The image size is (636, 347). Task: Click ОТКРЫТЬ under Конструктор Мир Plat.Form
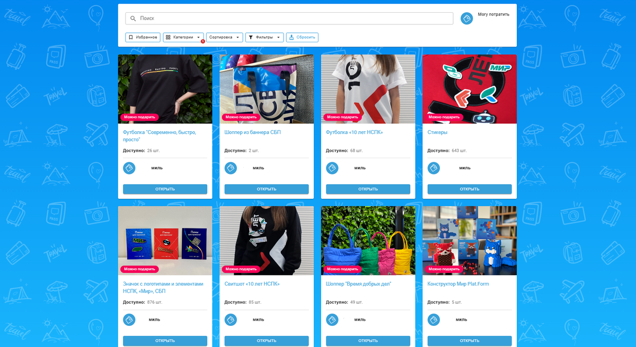(470, 341)
